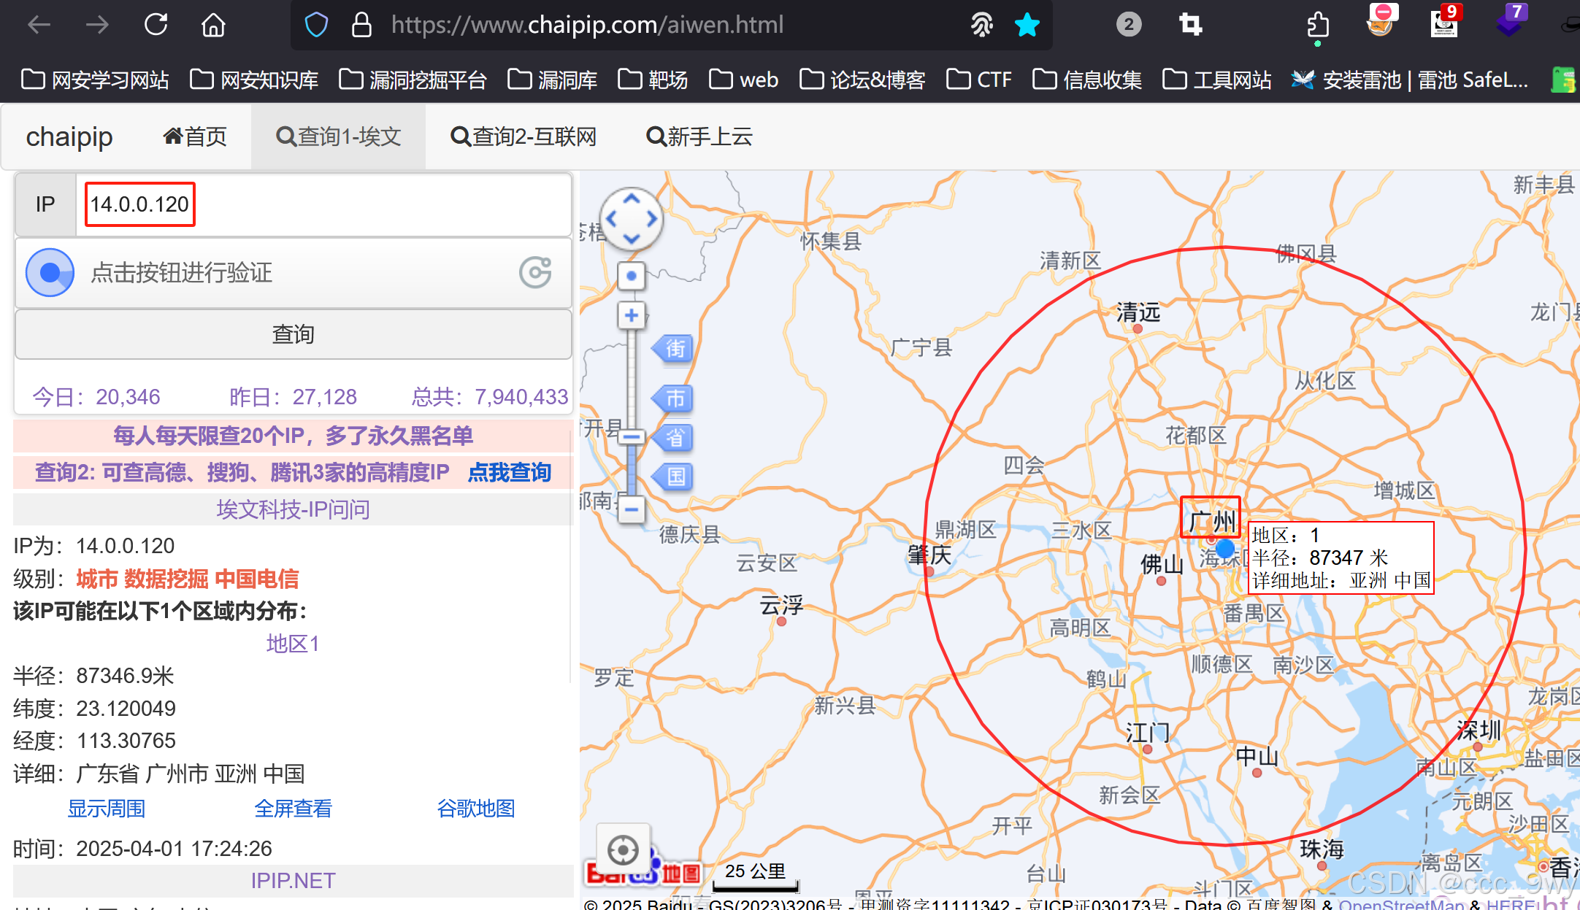Open the 漏洞库 bookmark folder
Image resolution: width=1580 pixels, height=910 pixels.
click(x=553, y=80)
